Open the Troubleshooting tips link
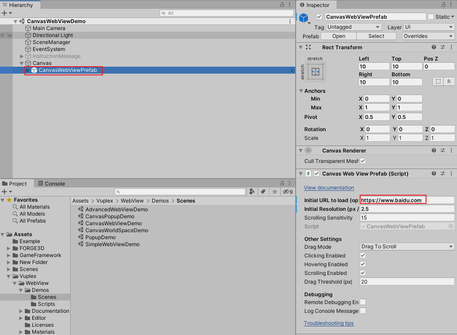The image size is (457, 335). click(x=329, y=323)
